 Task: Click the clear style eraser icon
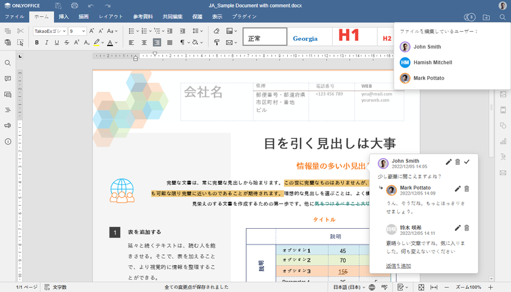(218, 30)
